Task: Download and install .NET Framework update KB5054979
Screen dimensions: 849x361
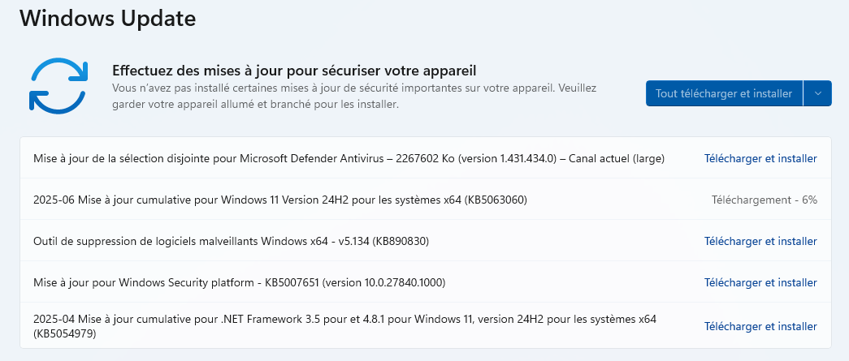Action: 760,326
